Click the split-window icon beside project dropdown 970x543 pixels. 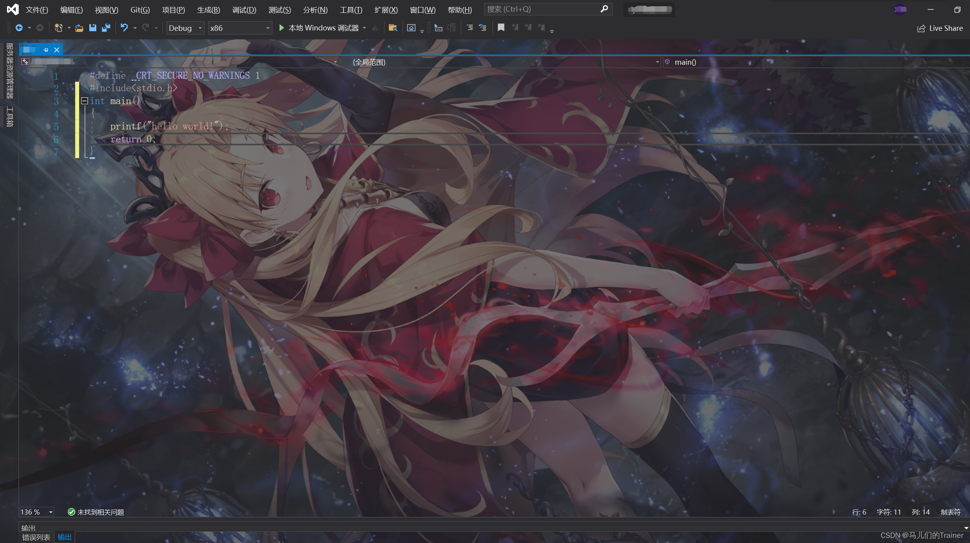pyautogui.click(x=25, y=62)
